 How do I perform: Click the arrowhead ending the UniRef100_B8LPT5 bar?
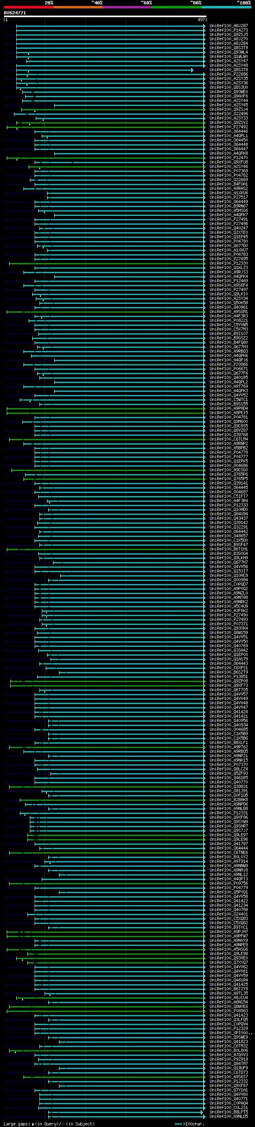[202, 1112]
